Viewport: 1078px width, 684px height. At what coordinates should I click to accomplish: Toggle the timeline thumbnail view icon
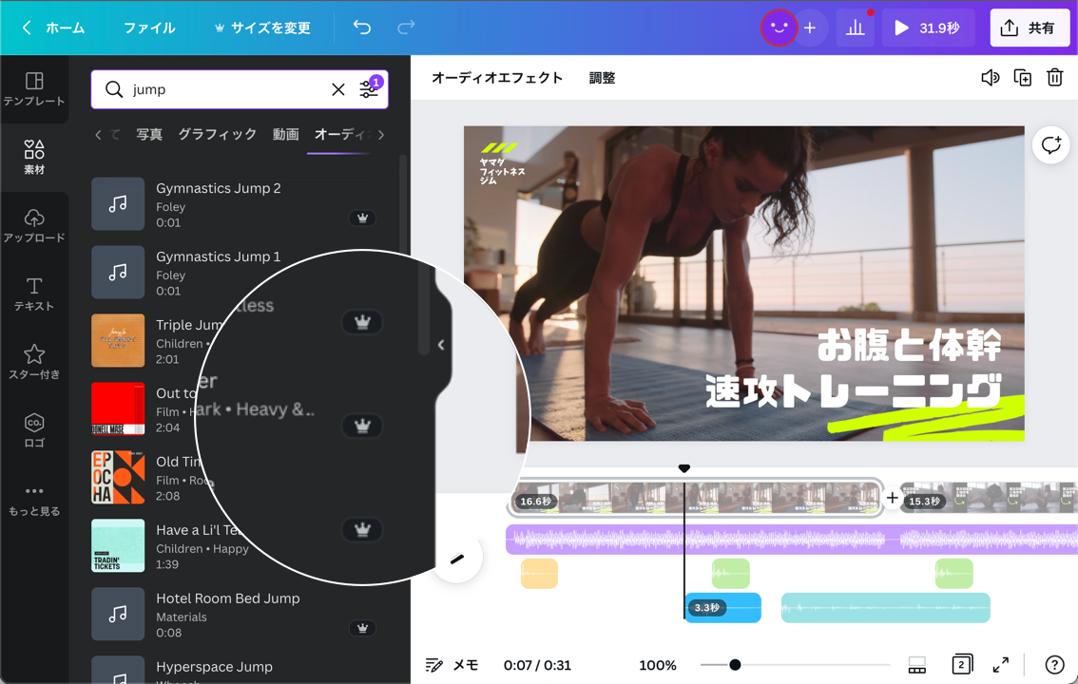click(917, 665)
